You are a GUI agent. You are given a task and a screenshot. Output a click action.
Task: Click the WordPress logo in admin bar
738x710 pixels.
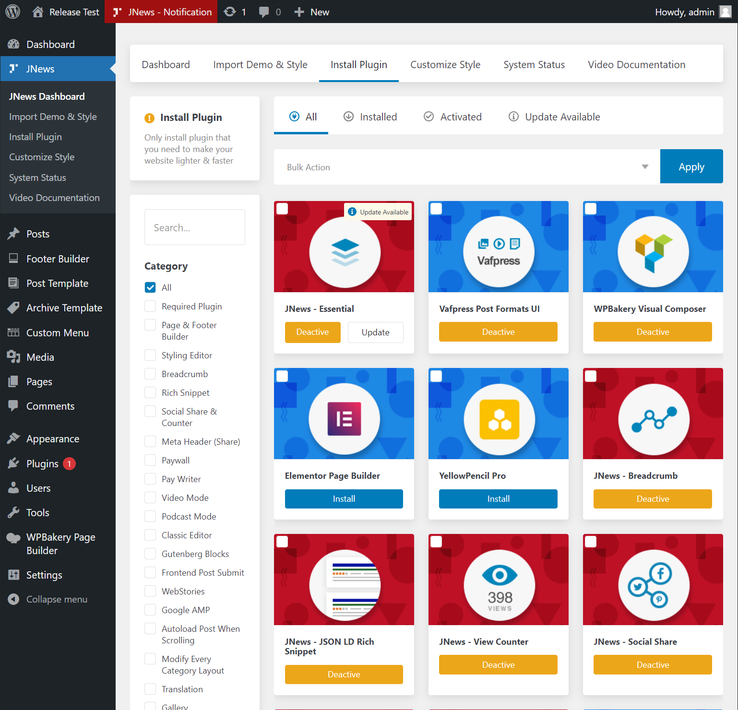(13, 12)
